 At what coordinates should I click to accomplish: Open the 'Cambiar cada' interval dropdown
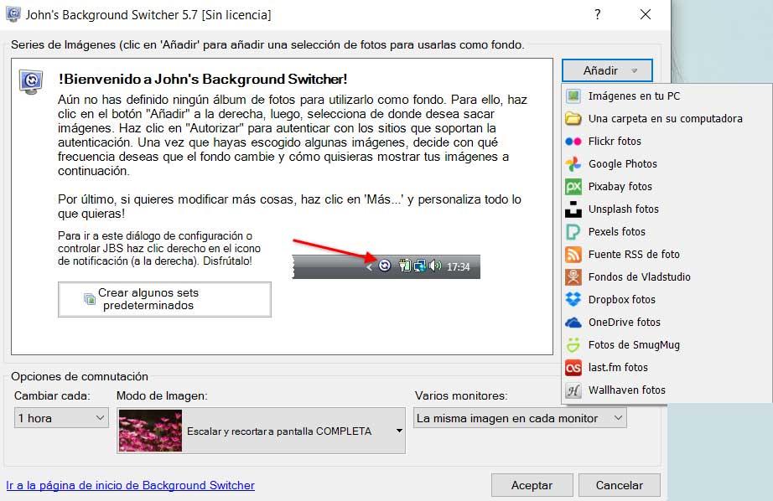click(x=62, y=418)
